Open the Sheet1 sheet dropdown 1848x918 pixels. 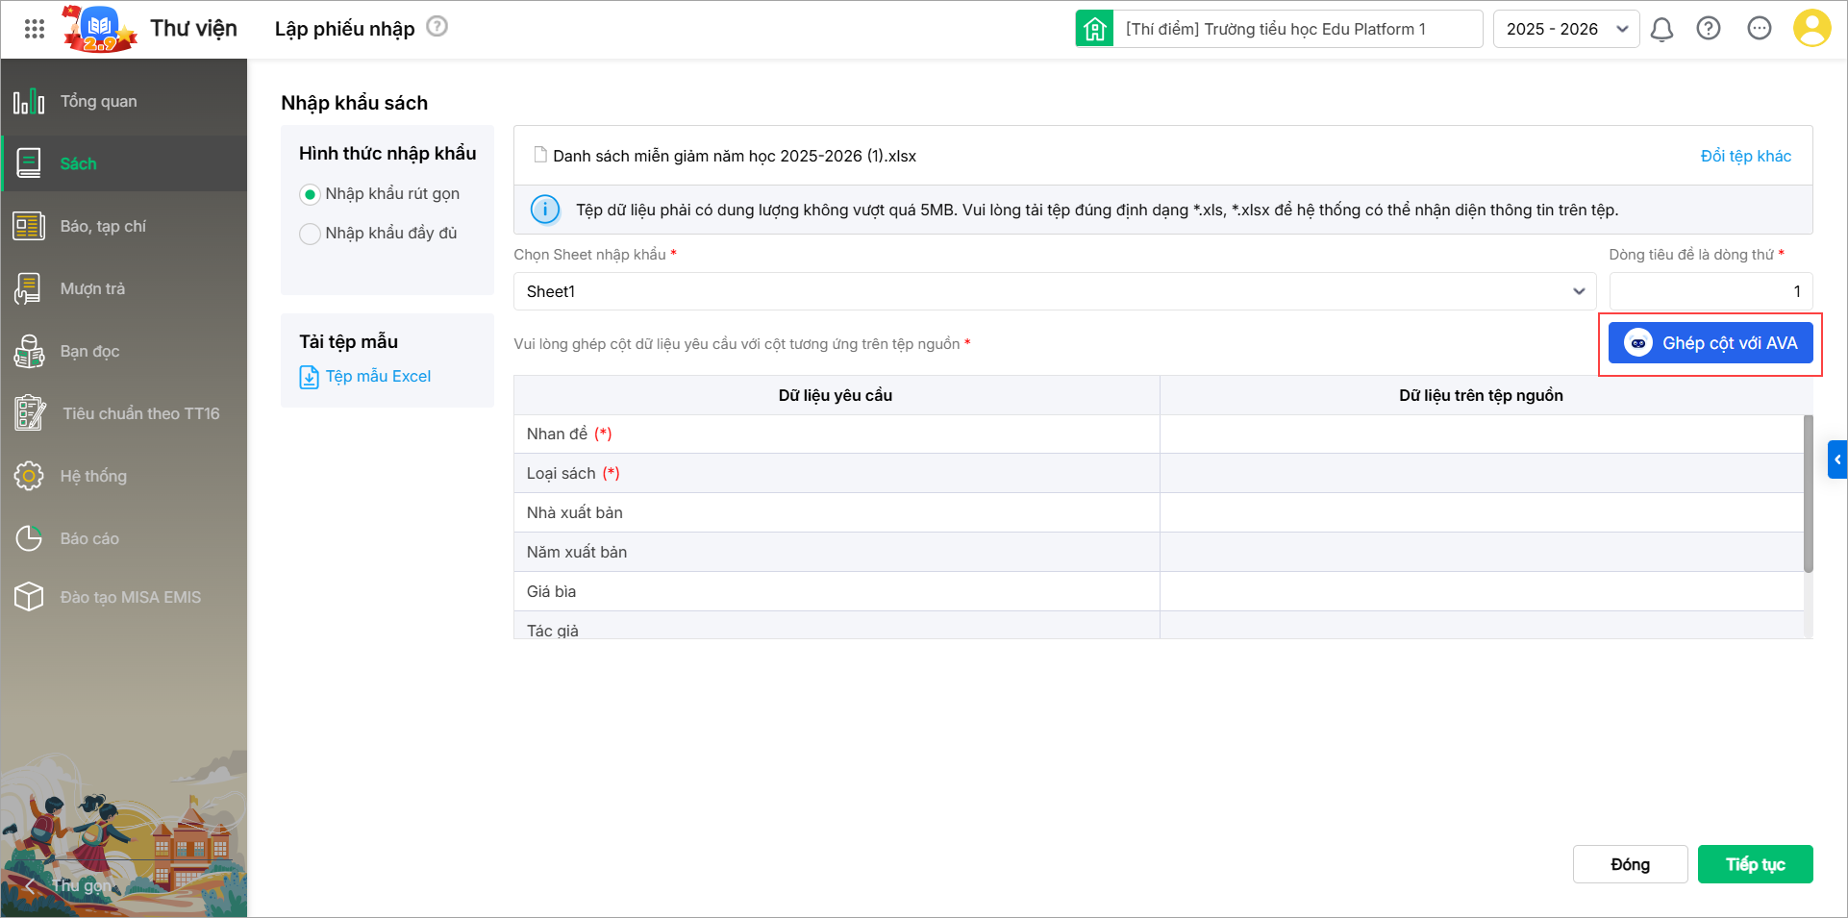1054,291
